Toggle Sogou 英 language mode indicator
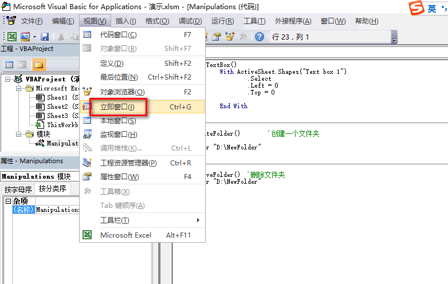This screenshot has height=284, width=448. click(x=432, y=9)
